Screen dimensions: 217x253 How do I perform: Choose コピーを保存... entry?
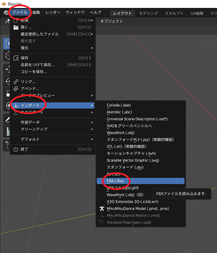pyautogui.click(x=53, y=72)
